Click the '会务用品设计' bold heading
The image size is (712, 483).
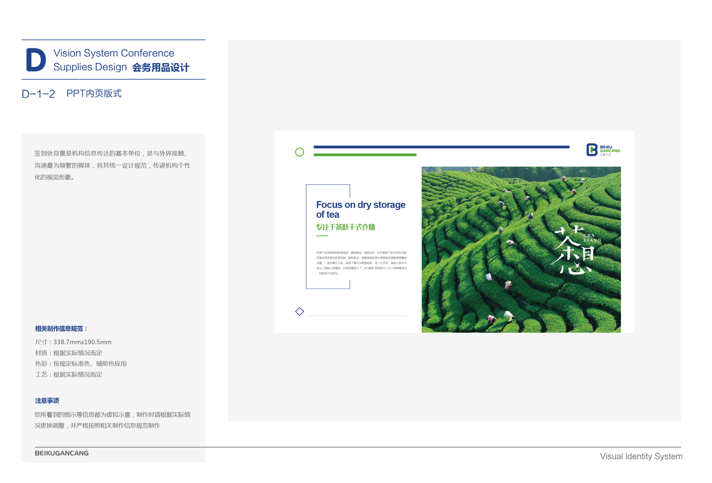(x=161, y=68)
